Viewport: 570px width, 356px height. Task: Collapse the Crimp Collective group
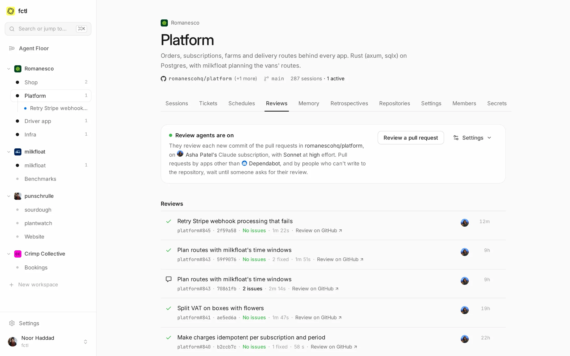(9, 254)
